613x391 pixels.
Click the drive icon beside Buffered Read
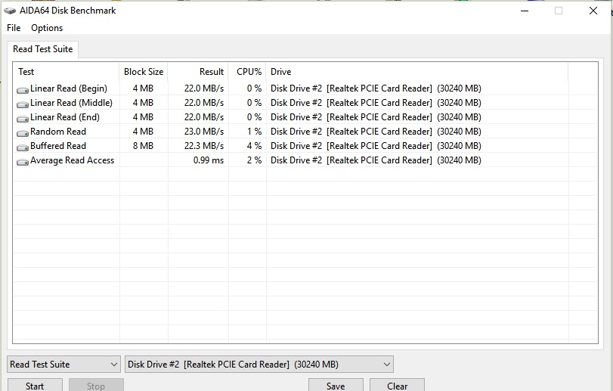pos(23,147)
